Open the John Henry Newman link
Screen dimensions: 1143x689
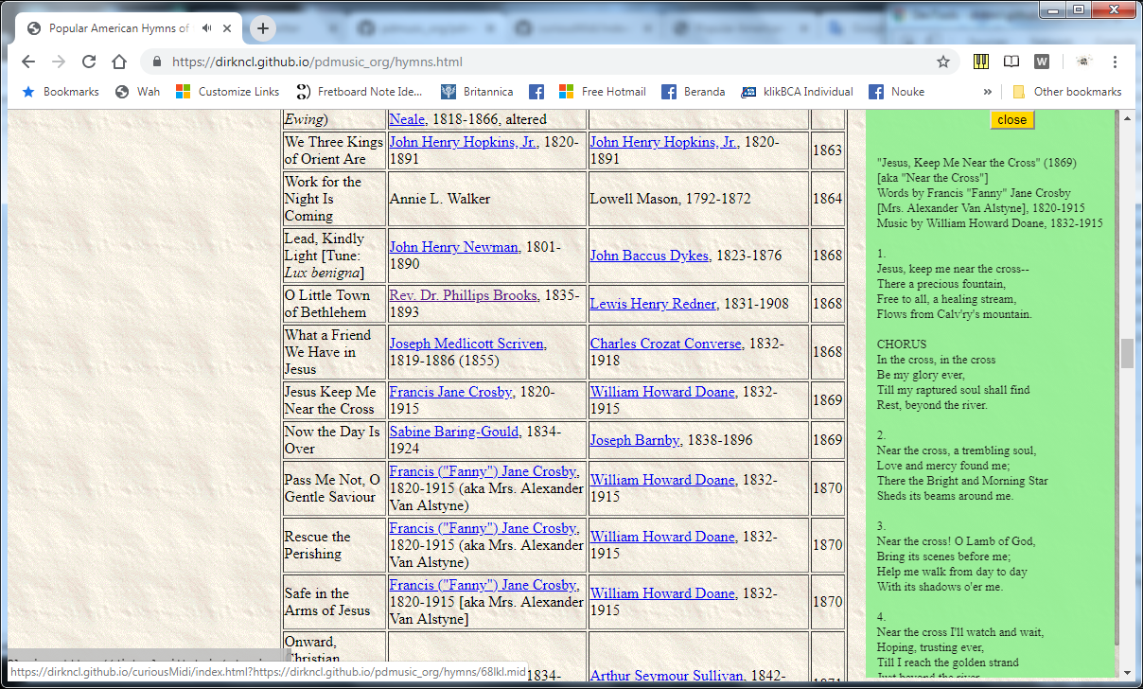pos(453,246)
